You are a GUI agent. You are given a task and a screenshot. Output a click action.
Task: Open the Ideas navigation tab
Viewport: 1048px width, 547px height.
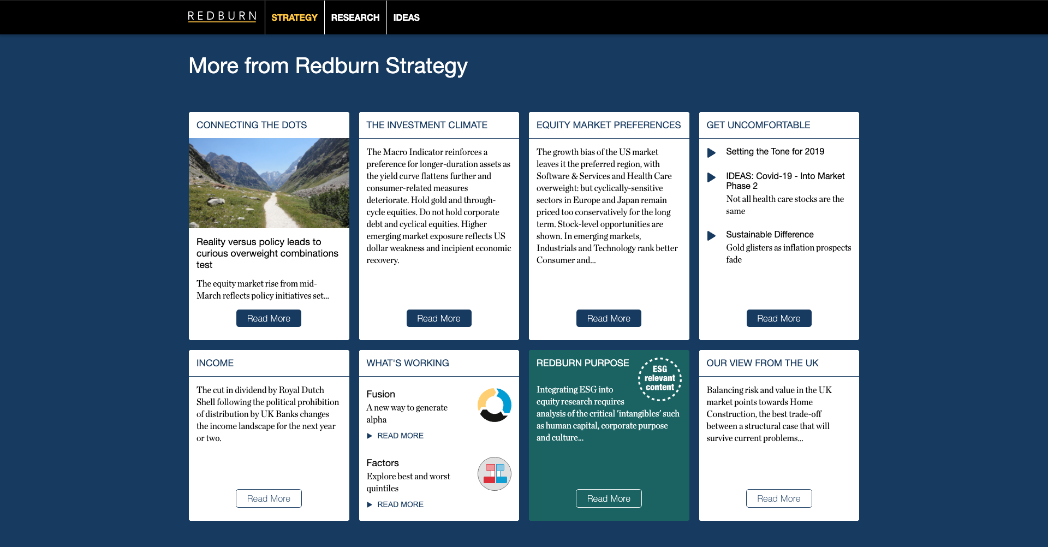click(x=407, y=17)
